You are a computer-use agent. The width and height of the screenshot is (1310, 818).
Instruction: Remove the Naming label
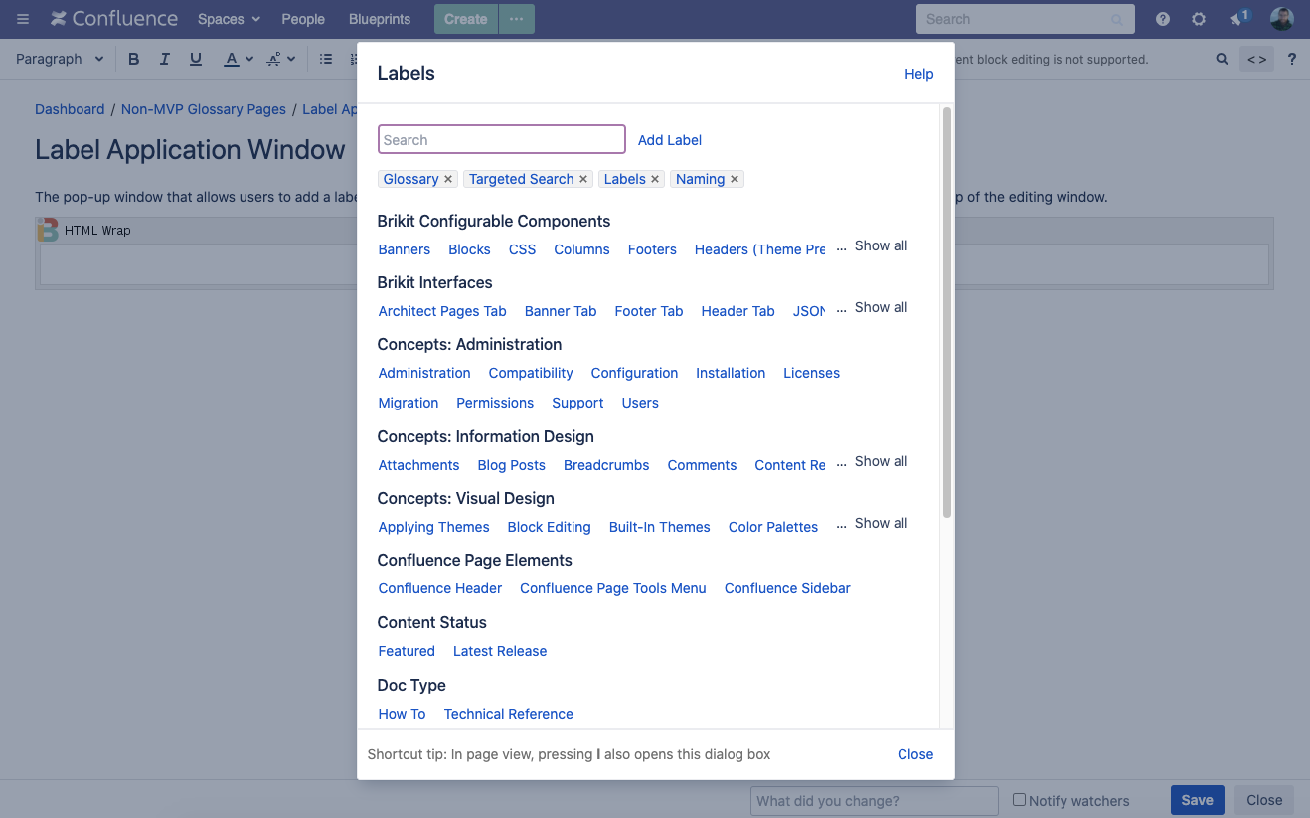point(735,179)
